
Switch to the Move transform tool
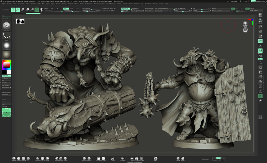[x=22, y=10]
